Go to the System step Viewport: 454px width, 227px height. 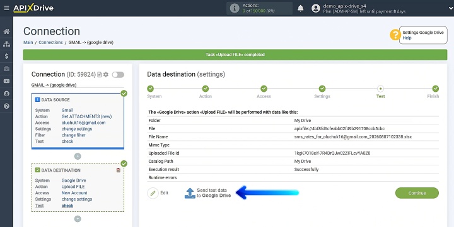point(151,89)
